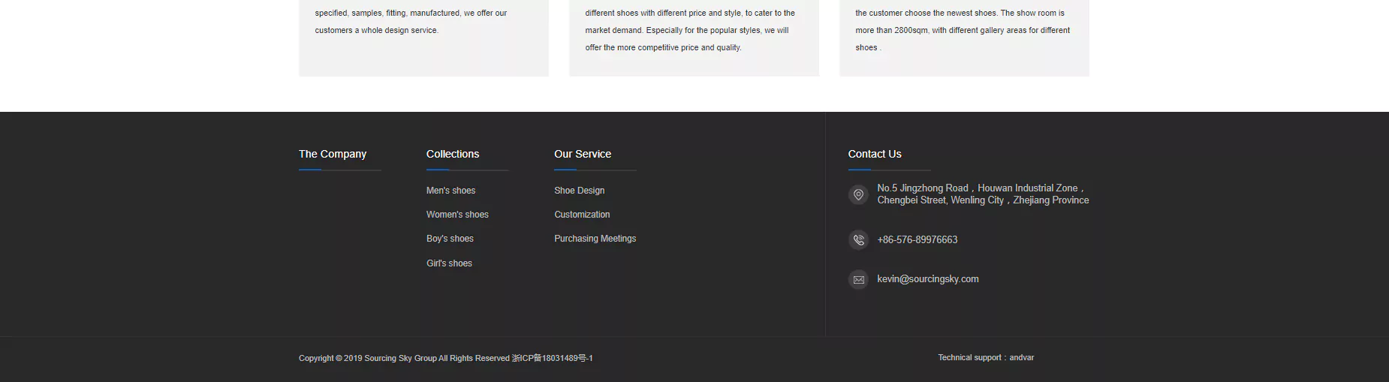This screenshot has height=382, width=1389.
Task: Open The Company footer heading
Action: coord(333,154)
